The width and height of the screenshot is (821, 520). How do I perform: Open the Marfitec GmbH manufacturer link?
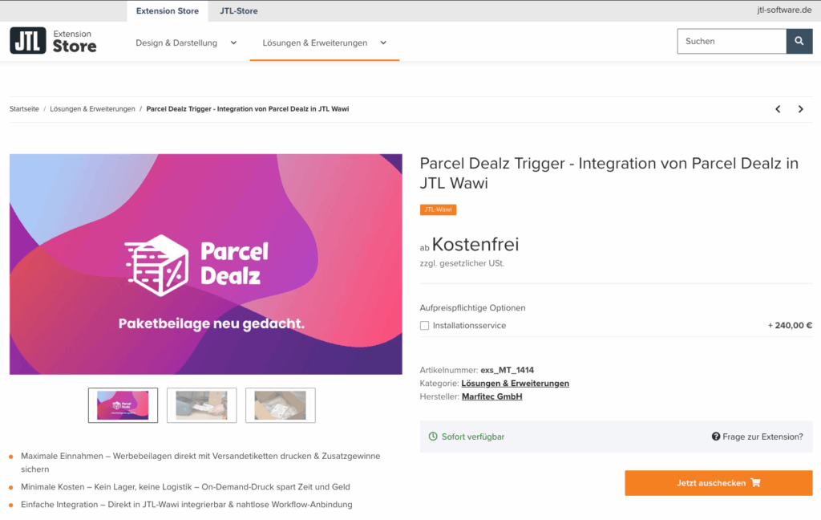click(492, 396)
